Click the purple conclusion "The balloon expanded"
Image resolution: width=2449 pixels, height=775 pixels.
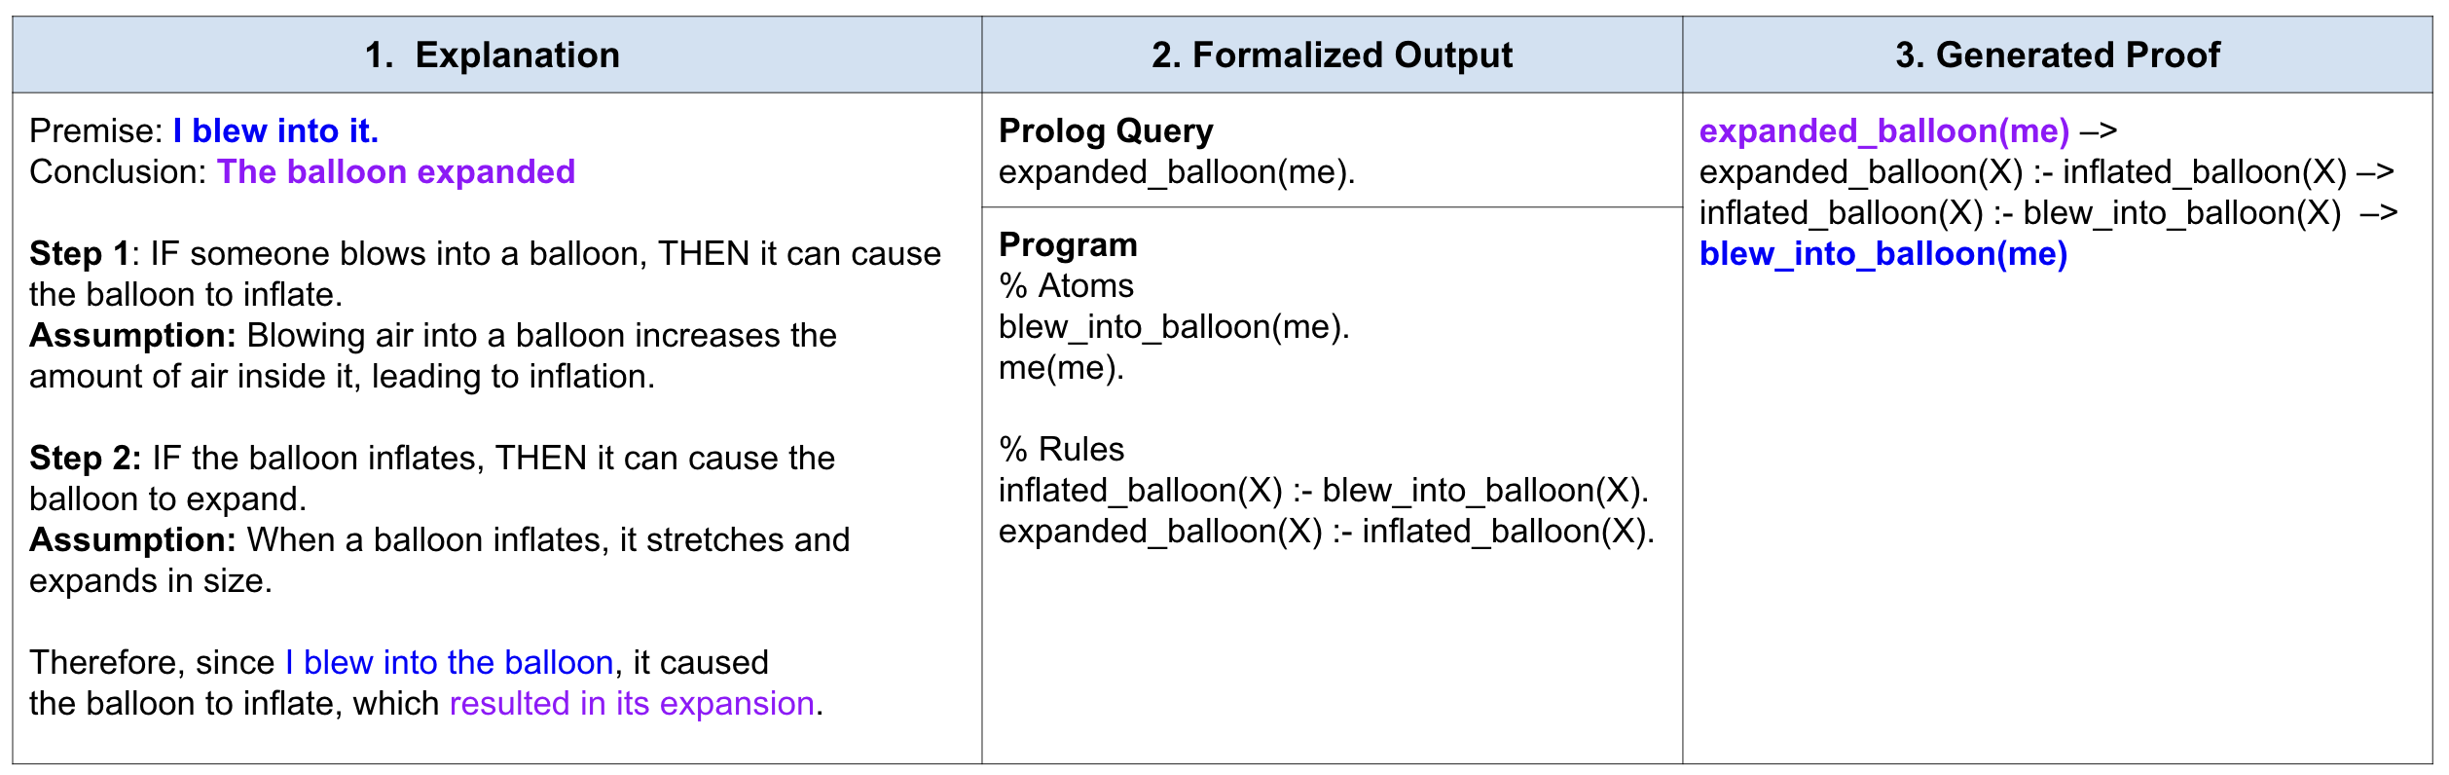click(396, 172)
